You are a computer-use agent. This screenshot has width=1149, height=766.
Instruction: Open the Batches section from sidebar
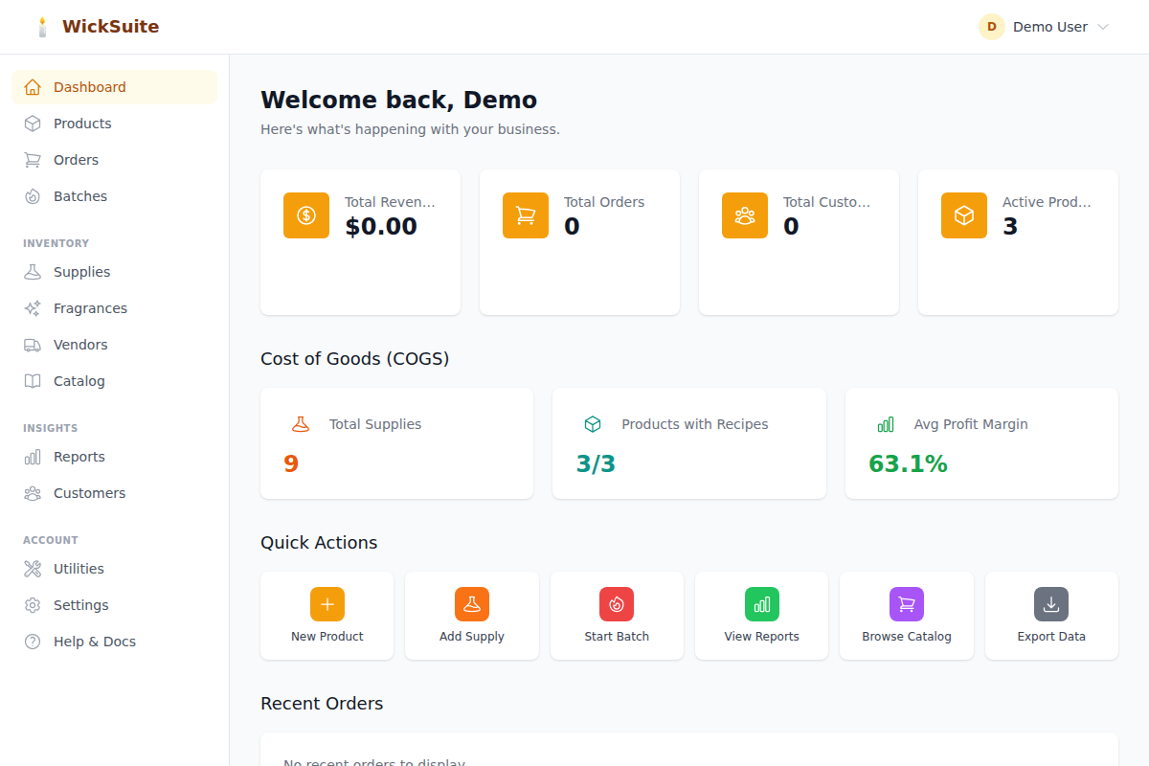tap(80, 195)
